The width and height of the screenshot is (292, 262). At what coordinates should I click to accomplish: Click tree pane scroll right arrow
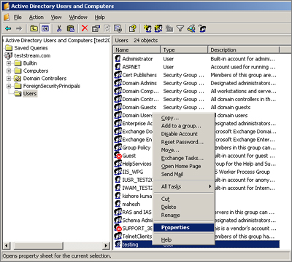106,245
